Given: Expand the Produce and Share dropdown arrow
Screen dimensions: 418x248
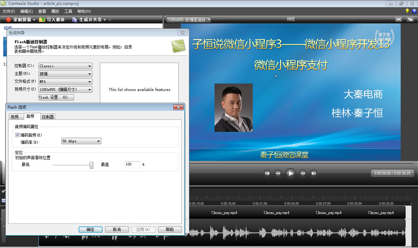Looking at the screenshot, I should [104, 20].
